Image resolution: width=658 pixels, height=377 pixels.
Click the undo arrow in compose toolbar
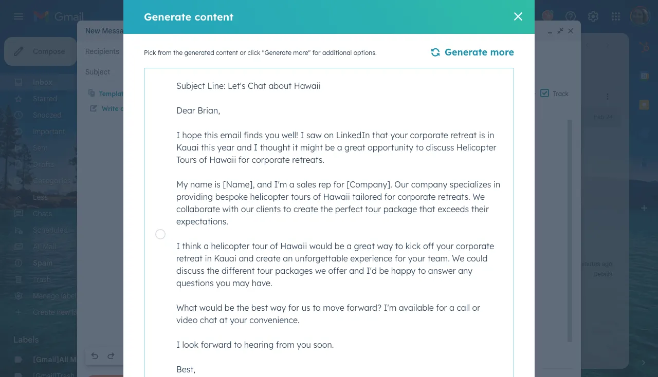click(x=95, y=355)
